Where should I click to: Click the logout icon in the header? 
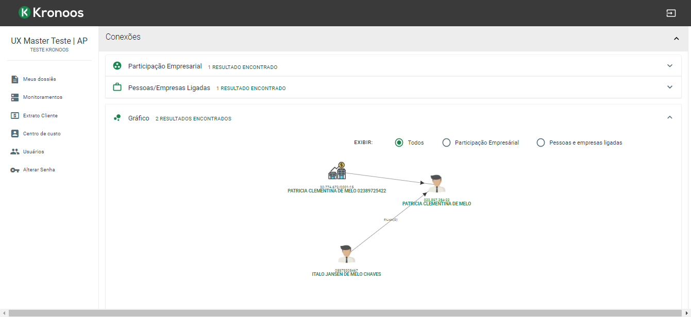pos(671,13)
